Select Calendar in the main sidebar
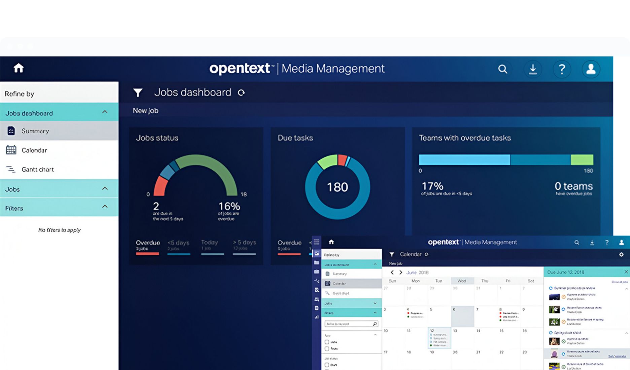Image resolution: width=630 pixels, height=370 pixels. click(34, 150)
